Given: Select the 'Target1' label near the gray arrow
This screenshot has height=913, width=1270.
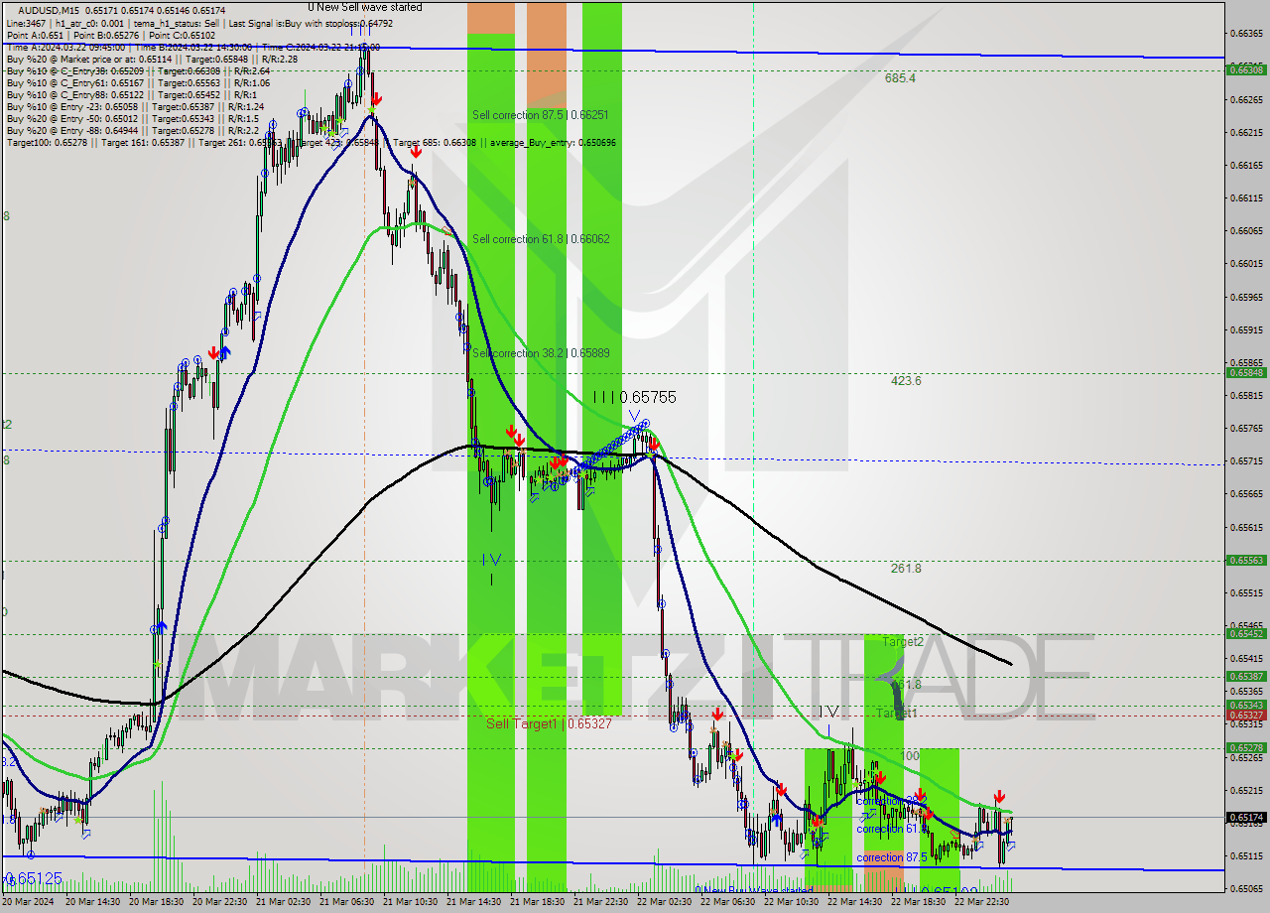Looking at the screenshot, I should [x=897, y=714].
